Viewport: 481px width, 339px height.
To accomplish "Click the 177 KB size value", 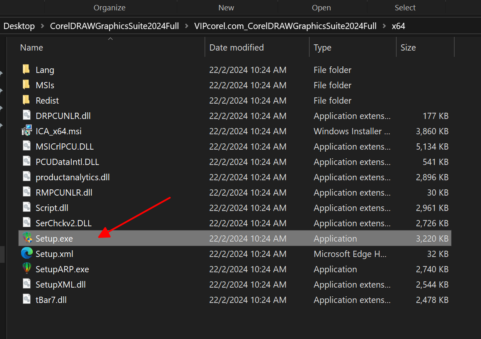I will (x=435, y=116).
